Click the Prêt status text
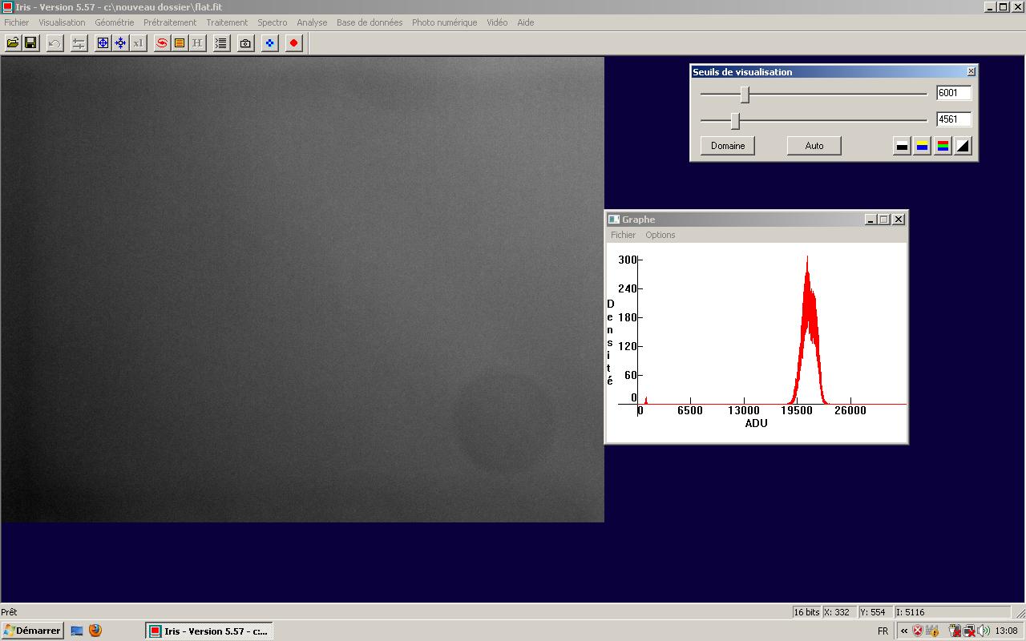This screenshot has height=641, width=1026. [9, 612]
